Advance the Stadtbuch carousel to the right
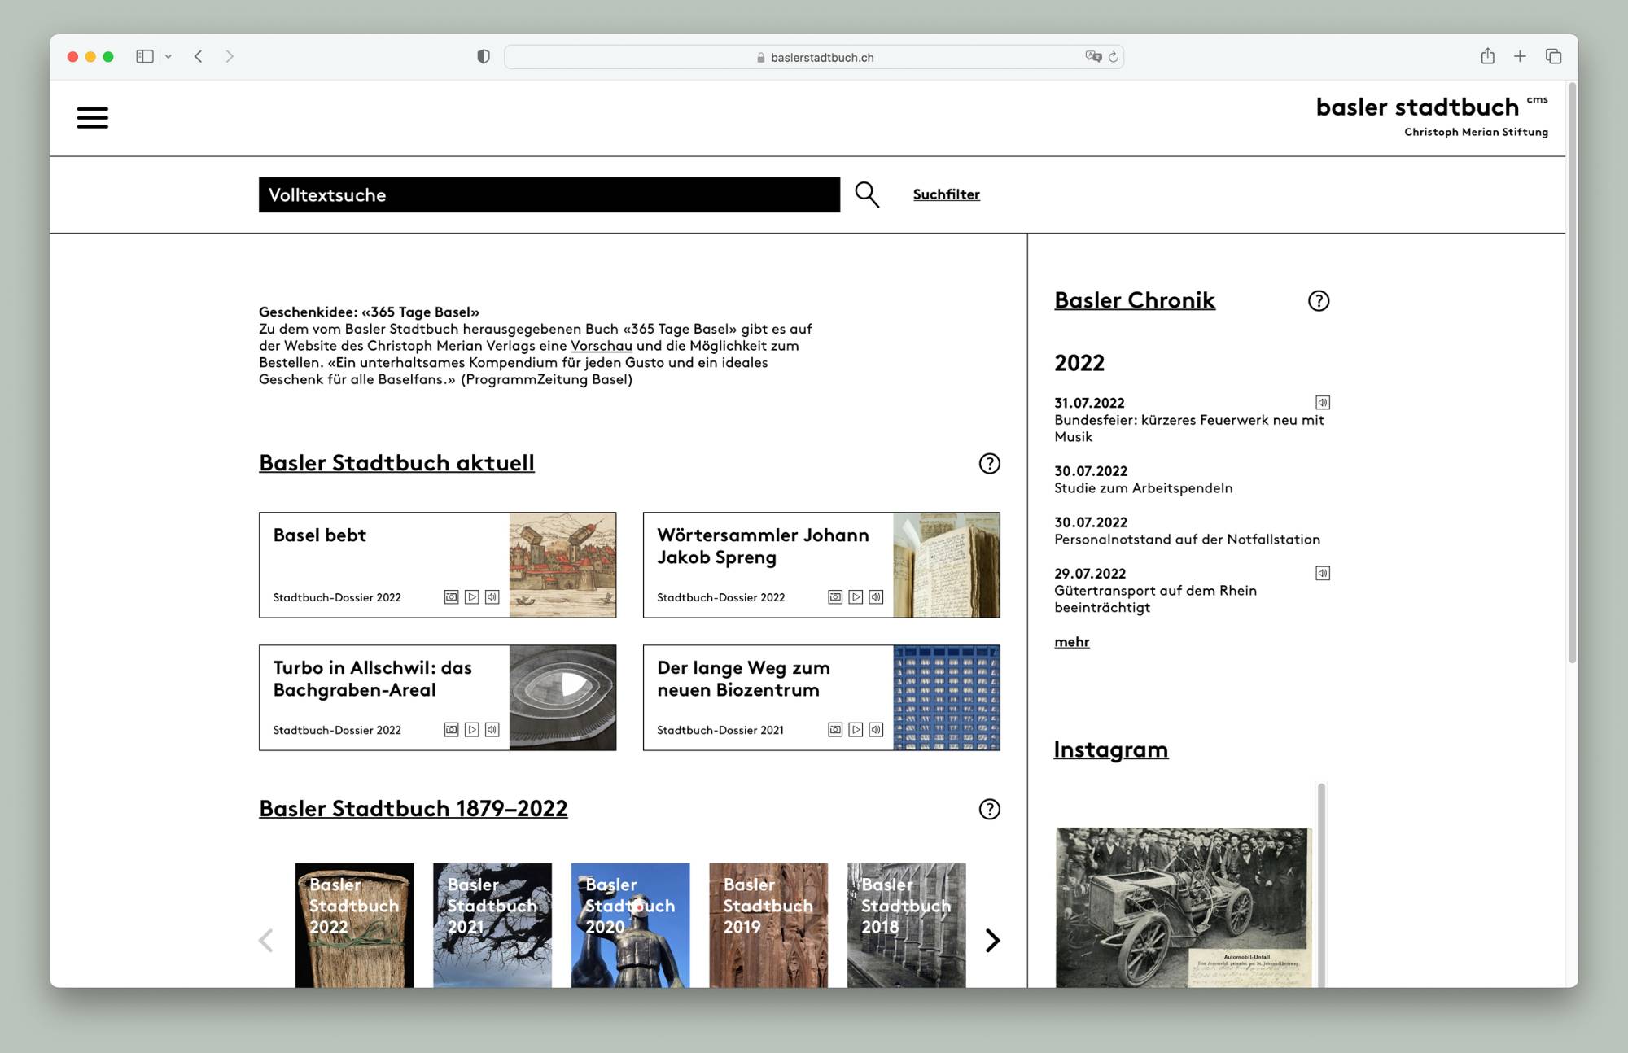The image size is (1628, 1053). point(991,941)
